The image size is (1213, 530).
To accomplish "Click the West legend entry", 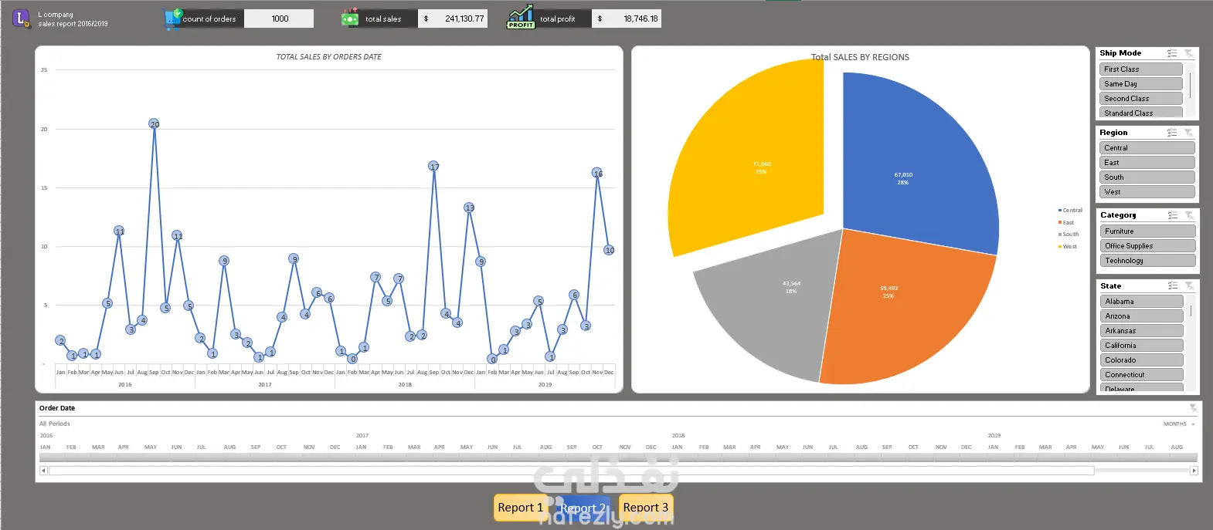I will coord(1068,247).
